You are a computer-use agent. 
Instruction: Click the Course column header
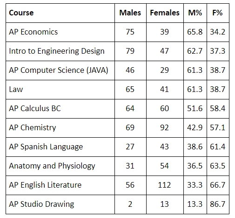click(60, 13)
